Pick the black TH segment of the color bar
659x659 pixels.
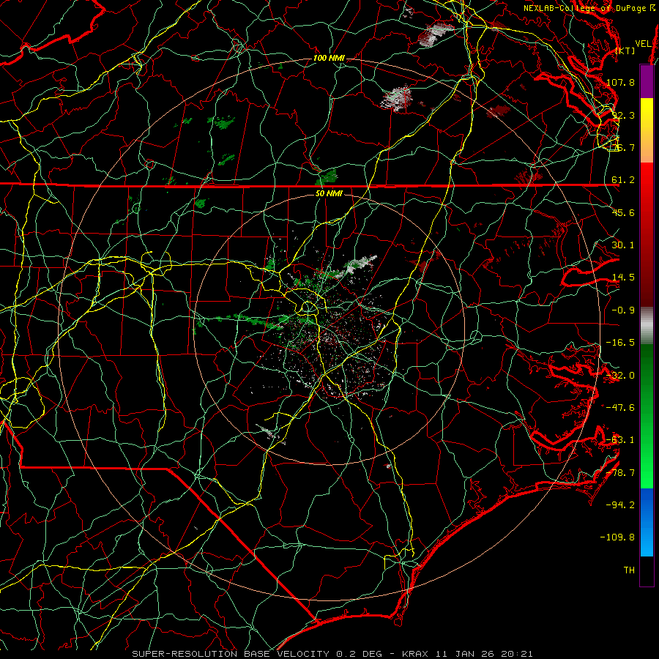(x=647, y=570)
